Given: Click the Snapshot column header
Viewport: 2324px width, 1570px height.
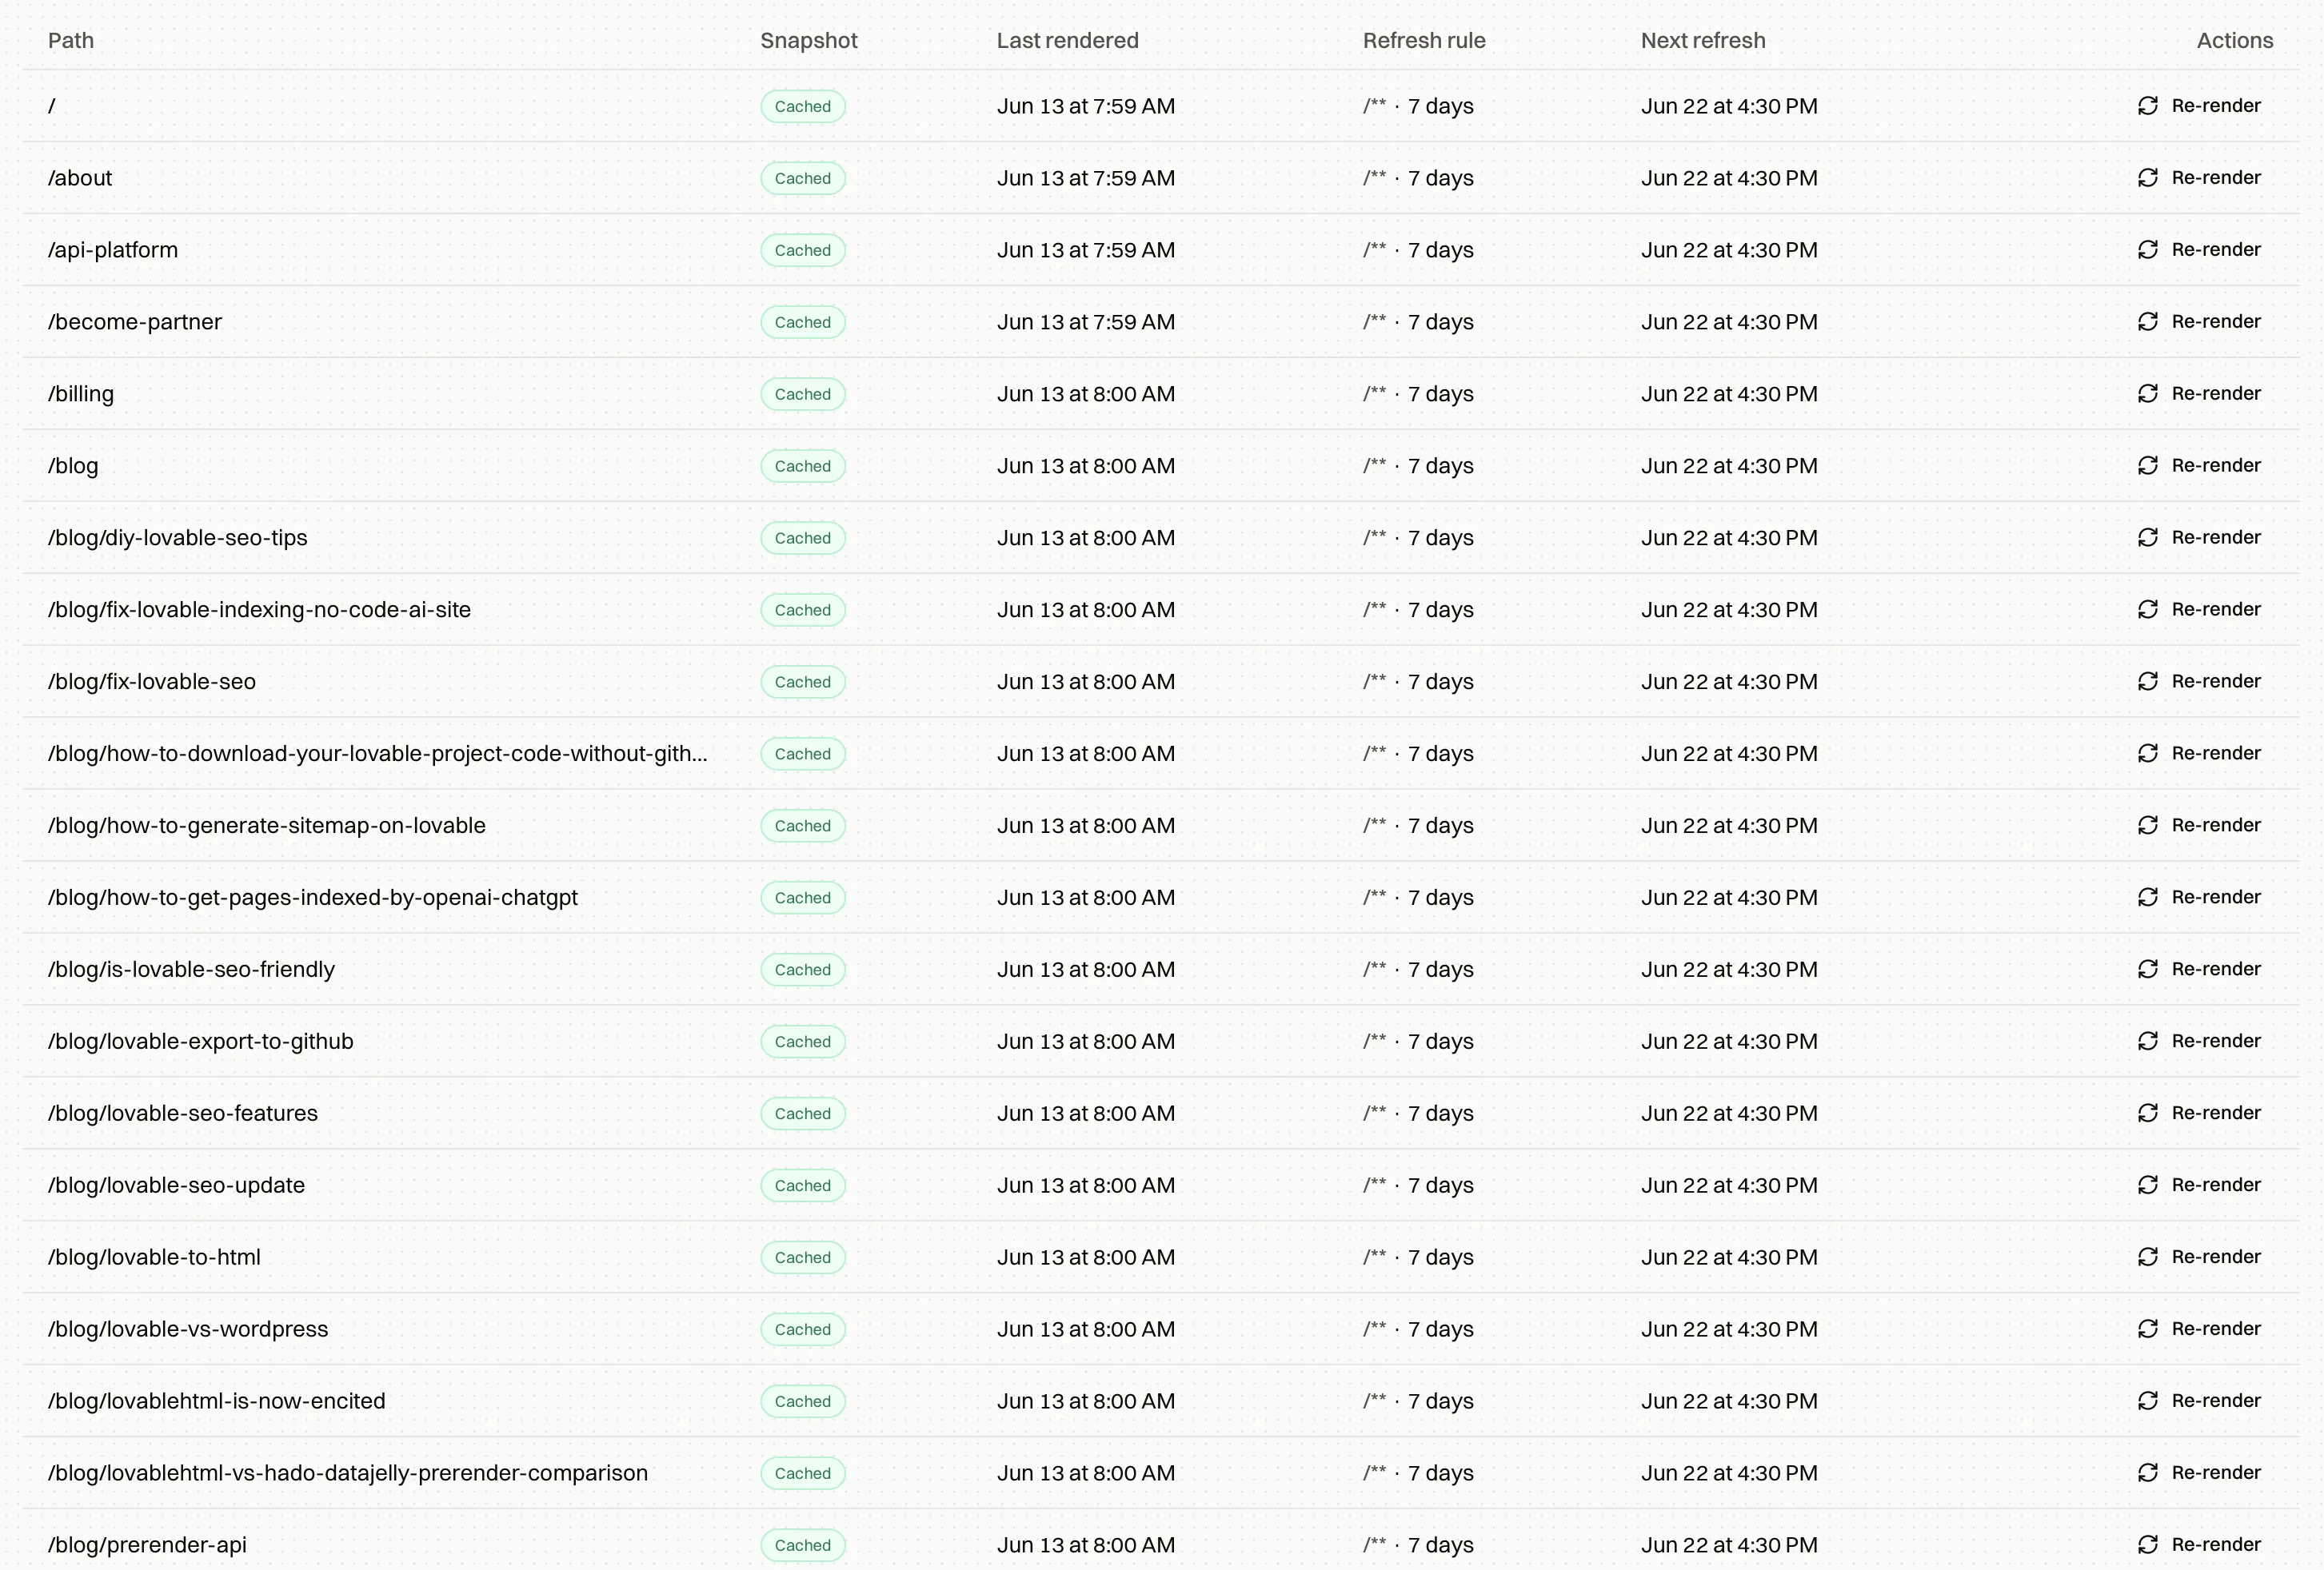Looking at the screenshot, I should tap(809, 41).
